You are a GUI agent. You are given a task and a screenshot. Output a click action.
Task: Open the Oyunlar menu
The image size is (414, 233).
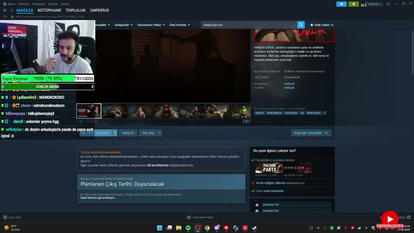point(53,4)
